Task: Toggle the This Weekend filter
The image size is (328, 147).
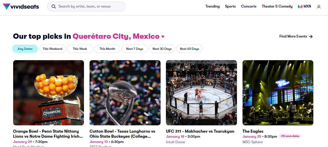Action: pyautogui.click(x=52, y=49)
